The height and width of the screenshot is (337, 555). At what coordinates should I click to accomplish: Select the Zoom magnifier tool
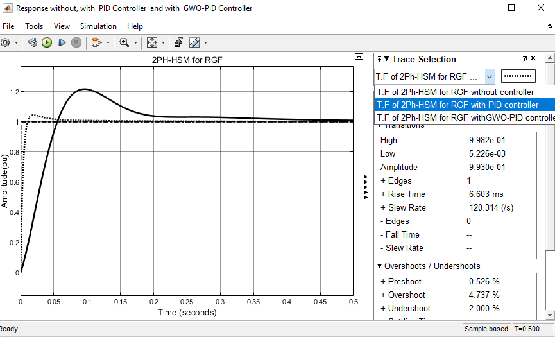[x=124, y=43]
